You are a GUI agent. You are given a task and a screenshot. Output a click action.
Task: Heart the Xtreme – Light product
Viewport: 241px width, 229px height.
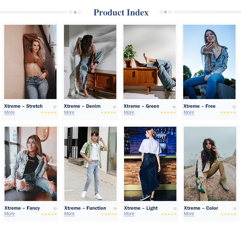(x=174, y=209)
